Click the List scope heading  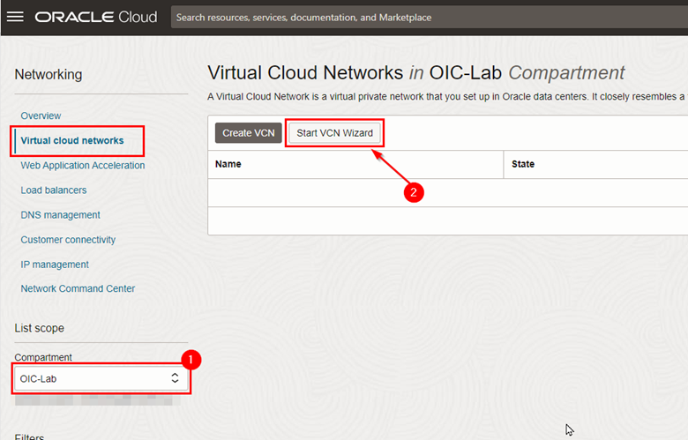(39, 328)
